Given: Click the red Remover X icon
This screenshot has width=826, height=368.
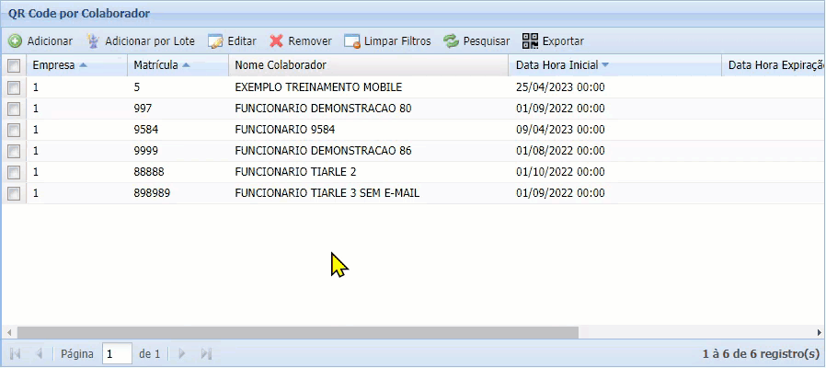Looking at the screenshot, I should pyautogui.click(x=276, y=41).
